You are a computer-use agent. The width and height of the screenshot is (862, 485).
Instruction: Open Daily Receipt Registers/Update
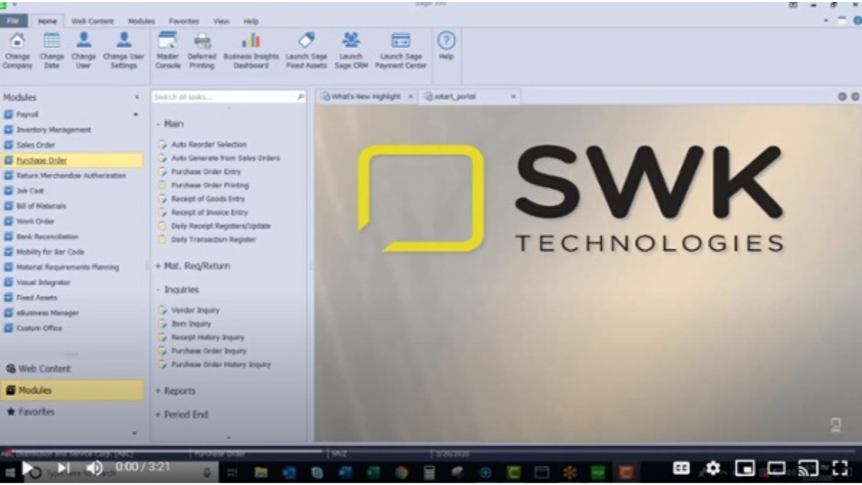221,226
